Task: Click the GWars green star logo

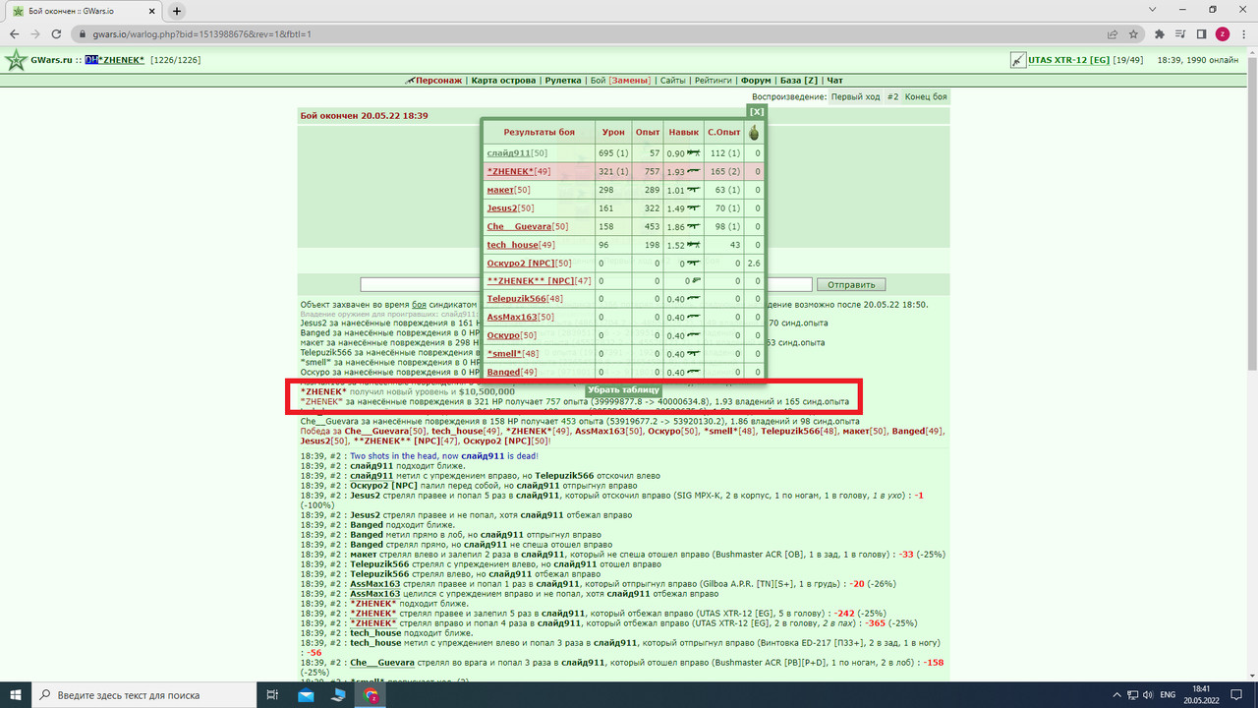Action: pyautogui.click(x=16, y=60)
